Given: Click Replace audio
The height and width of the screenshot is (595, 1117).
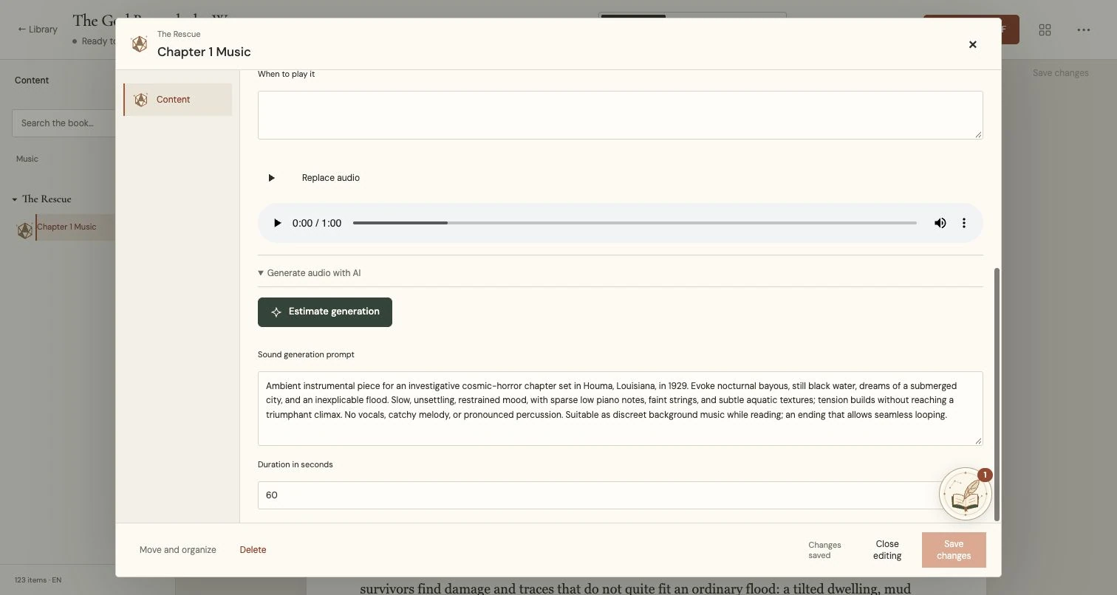Looking at the screenshot, I should coord(331,178).
